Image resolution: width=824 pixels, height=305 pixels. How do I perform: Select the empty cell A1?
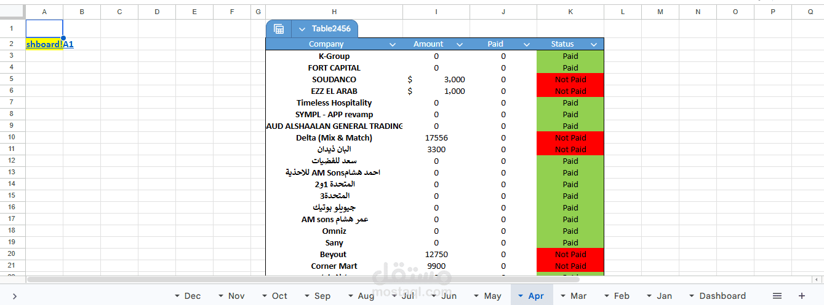[44, 28]
